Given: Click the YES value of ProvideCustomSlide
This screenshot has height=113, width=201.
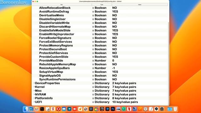Looking at the screenshot, I should (x=115, y=57).
